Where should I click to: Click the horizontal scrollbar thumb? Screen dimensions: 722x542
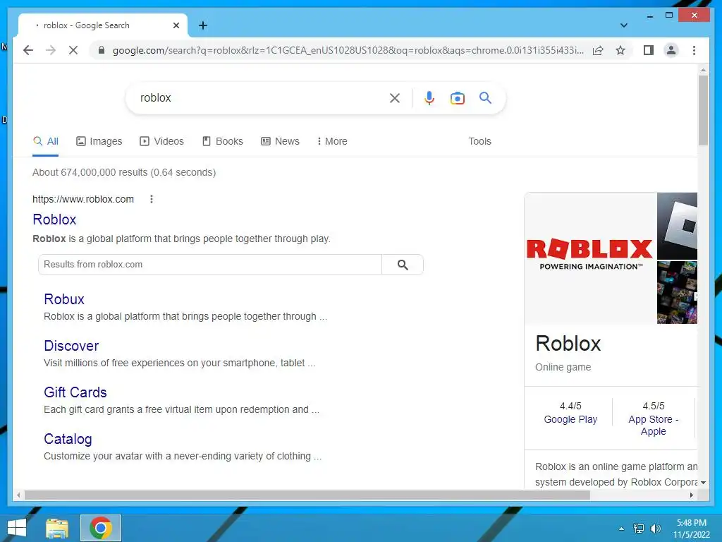click(307, 495)
